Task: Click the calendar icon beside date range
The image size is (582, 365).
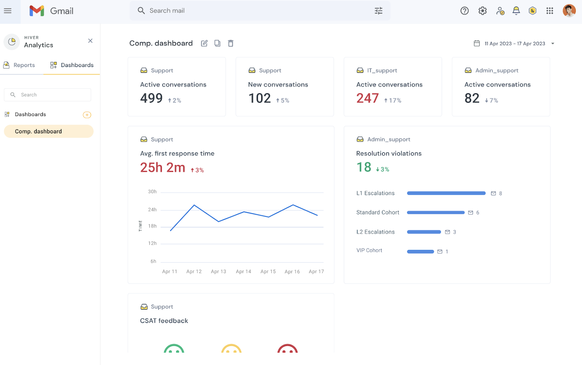Action: pyautogui.click(x=477, y=43)
